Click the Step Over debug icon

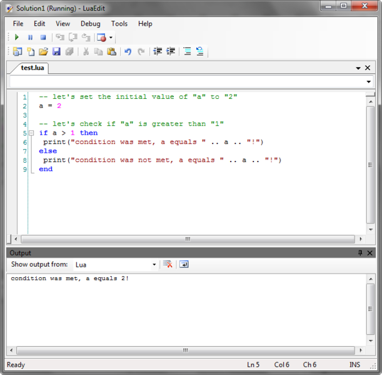(73, 37)
